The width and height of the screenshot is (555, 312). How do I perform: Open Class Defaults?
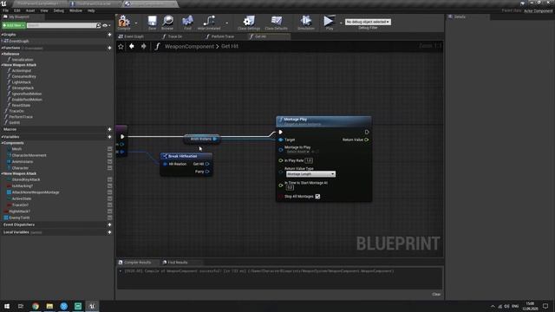[277, 22]
